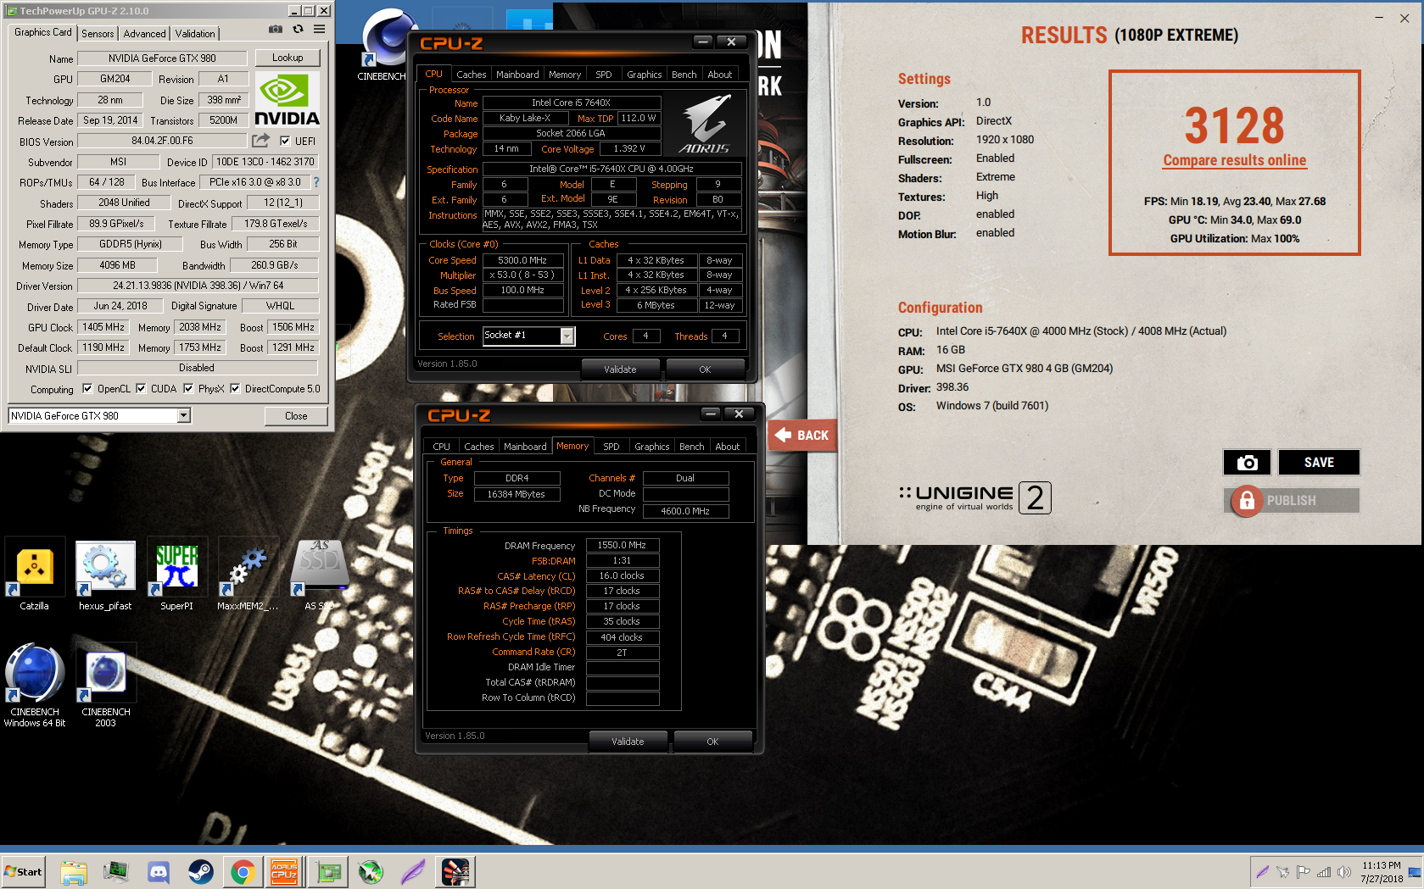Switch to the Sensors tab in GPU-Z

click(x=98, y=33)
